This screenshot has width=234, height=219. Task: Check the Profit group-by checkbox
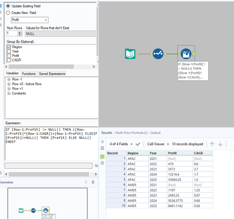9,56
